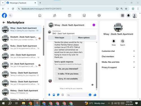Open Task View on taskbar
141x106 pixels.
(x=16, y=103)
